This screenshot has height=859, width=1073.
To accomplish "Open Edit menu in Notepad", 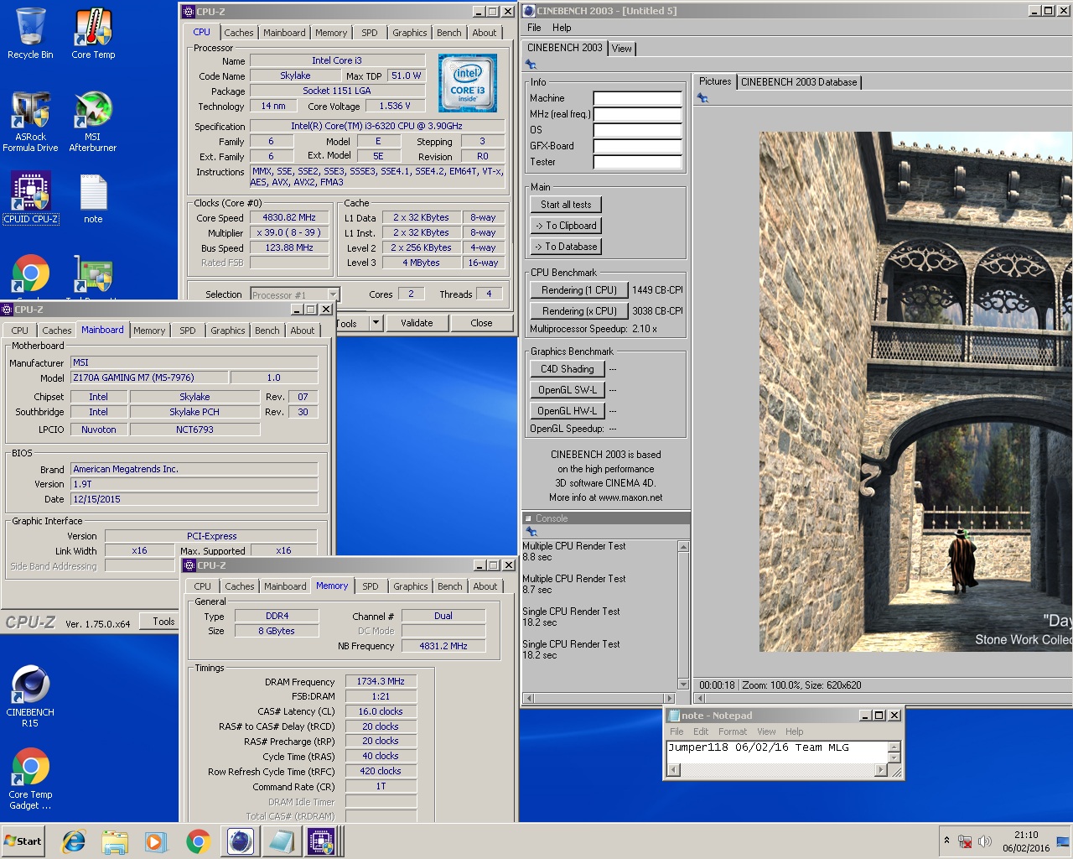I will 701,731.
